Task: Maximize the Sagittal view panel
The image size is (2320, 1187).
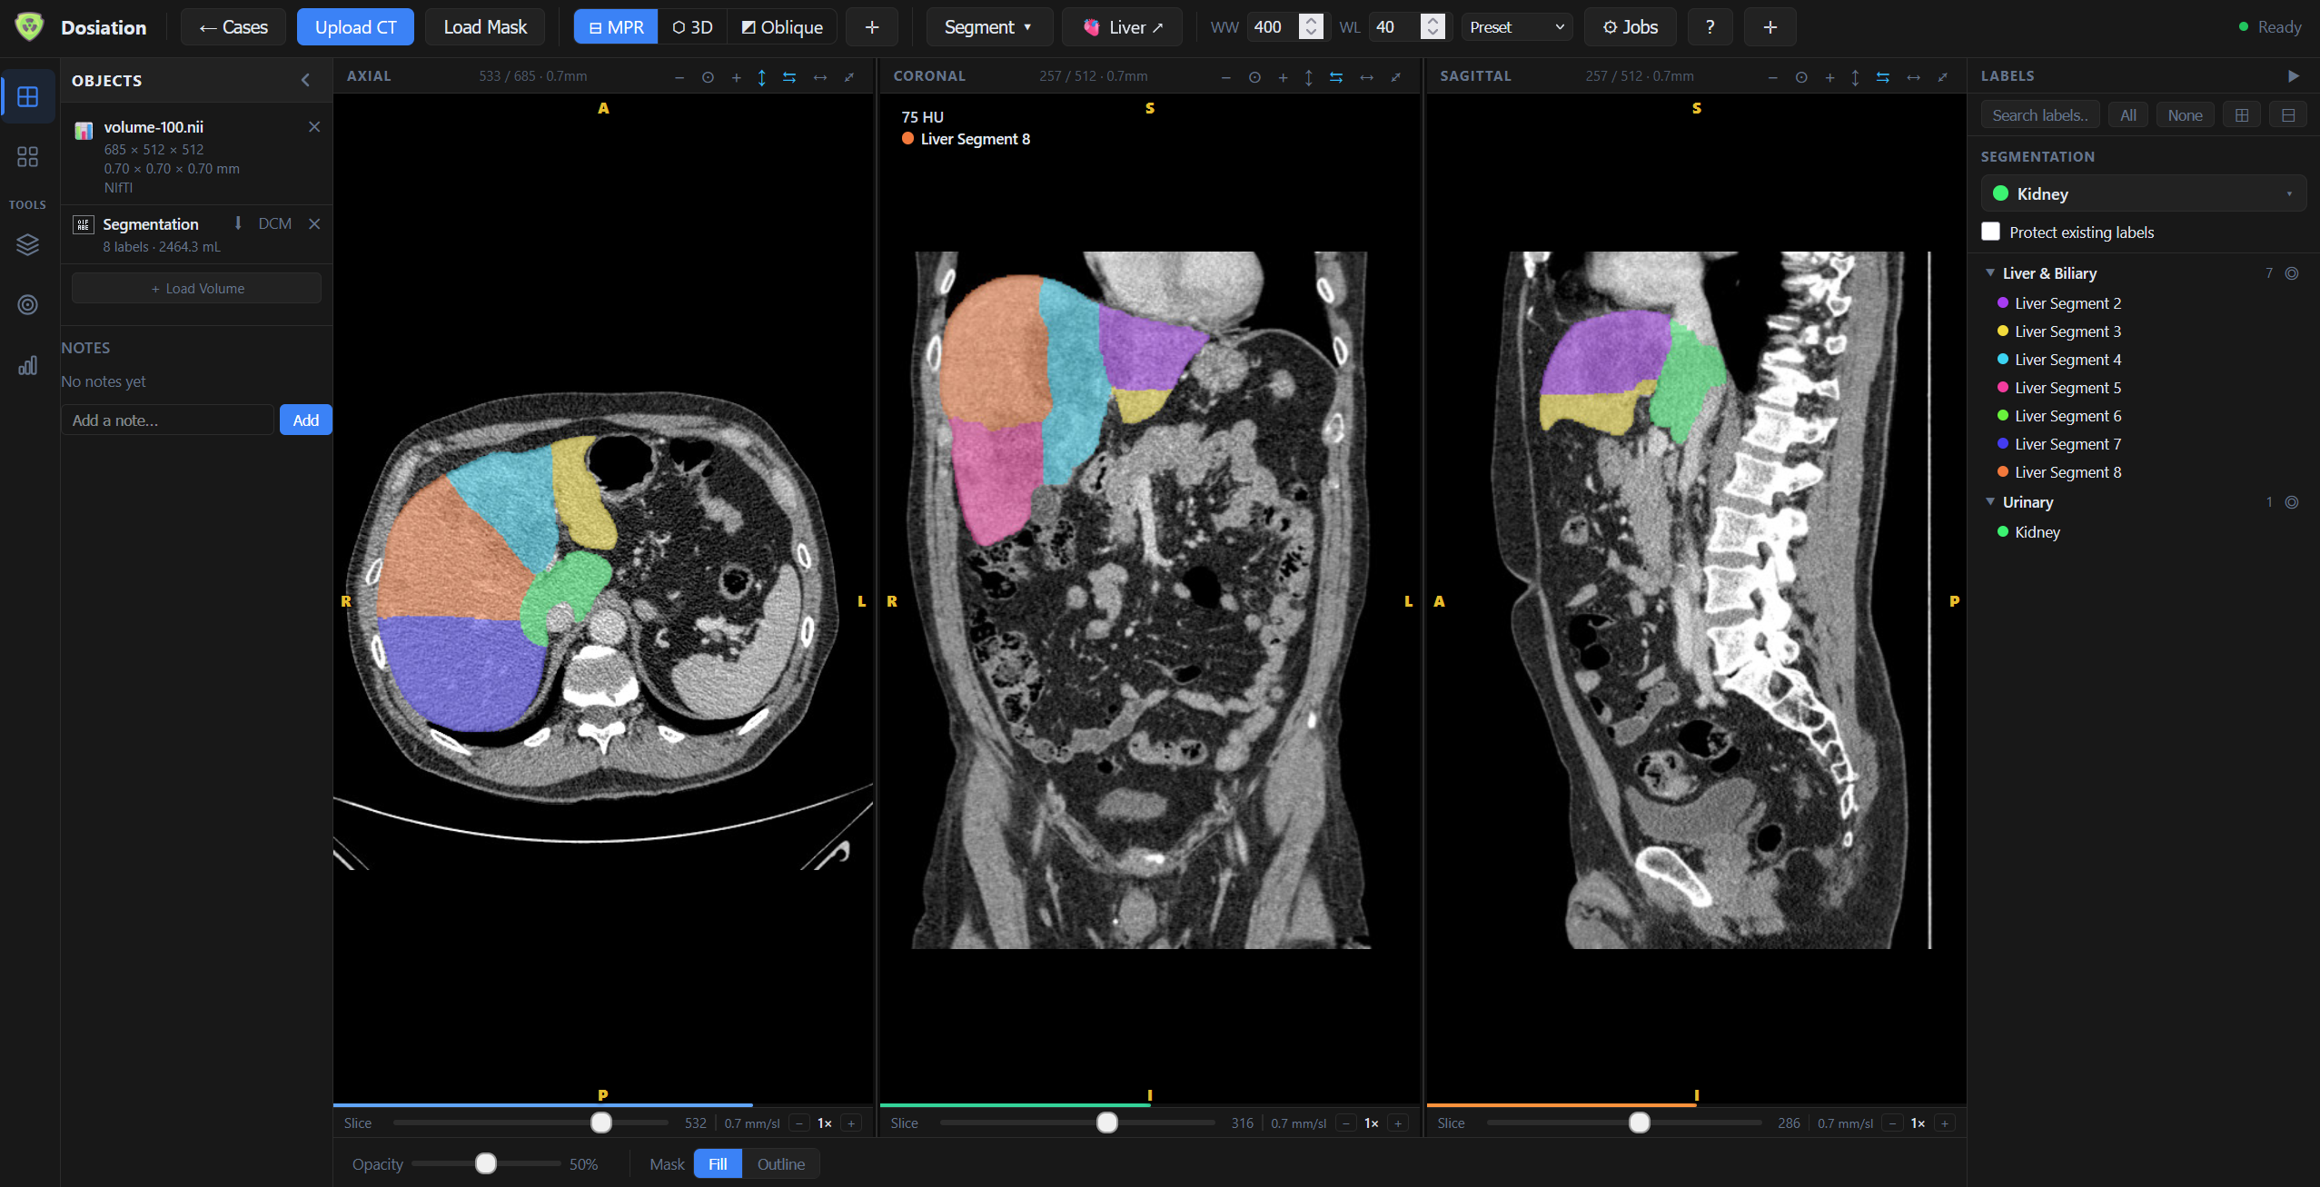Action: coord(1943,77)
